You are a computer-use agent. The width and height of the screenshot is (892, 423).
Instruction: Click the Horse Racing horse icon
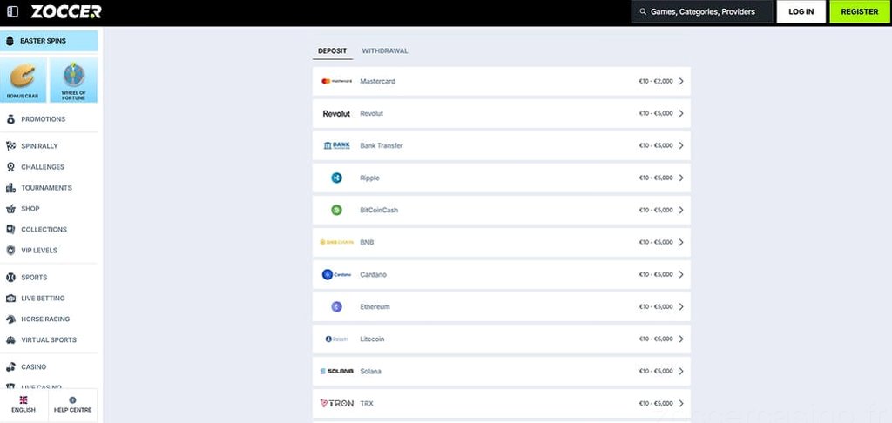(10, 319)
